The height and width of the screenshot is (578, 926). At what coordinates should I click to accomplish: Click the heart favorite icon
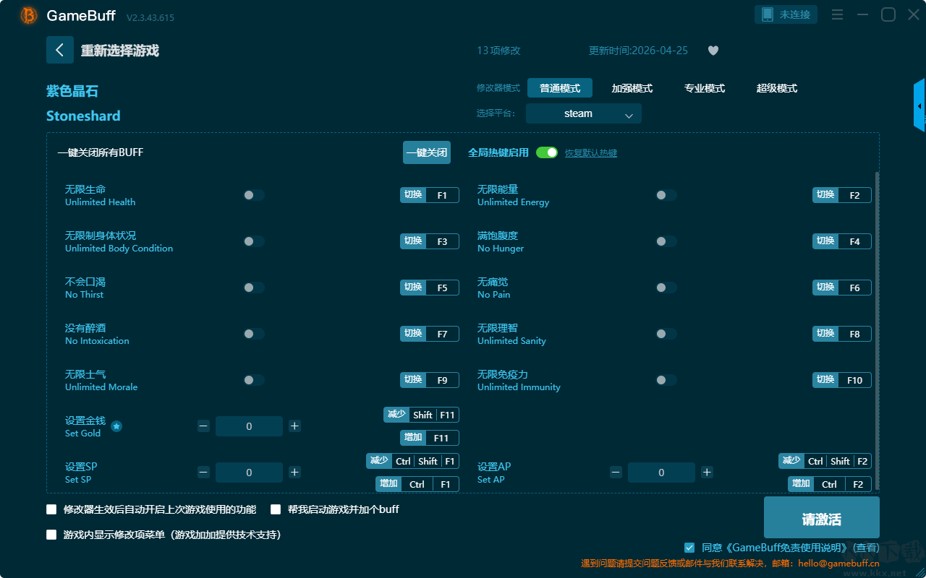tap(713, 51)
